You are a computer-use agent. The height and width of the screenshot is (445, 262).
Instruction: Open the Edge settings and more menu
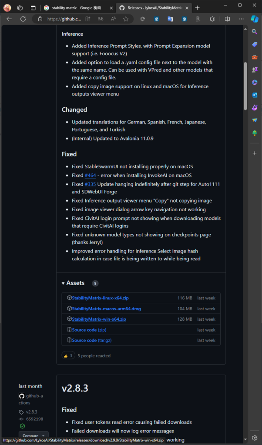[x=241, y=19]
